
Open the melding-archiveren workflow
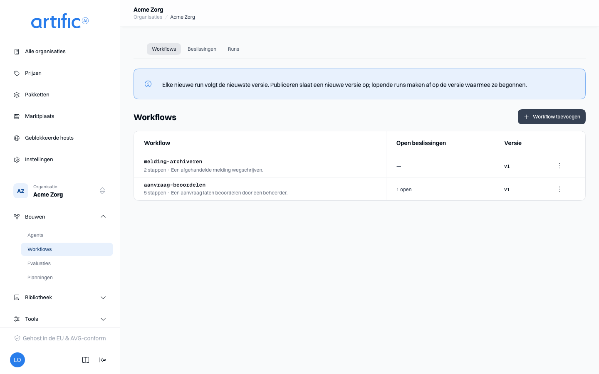click(173, 162)
